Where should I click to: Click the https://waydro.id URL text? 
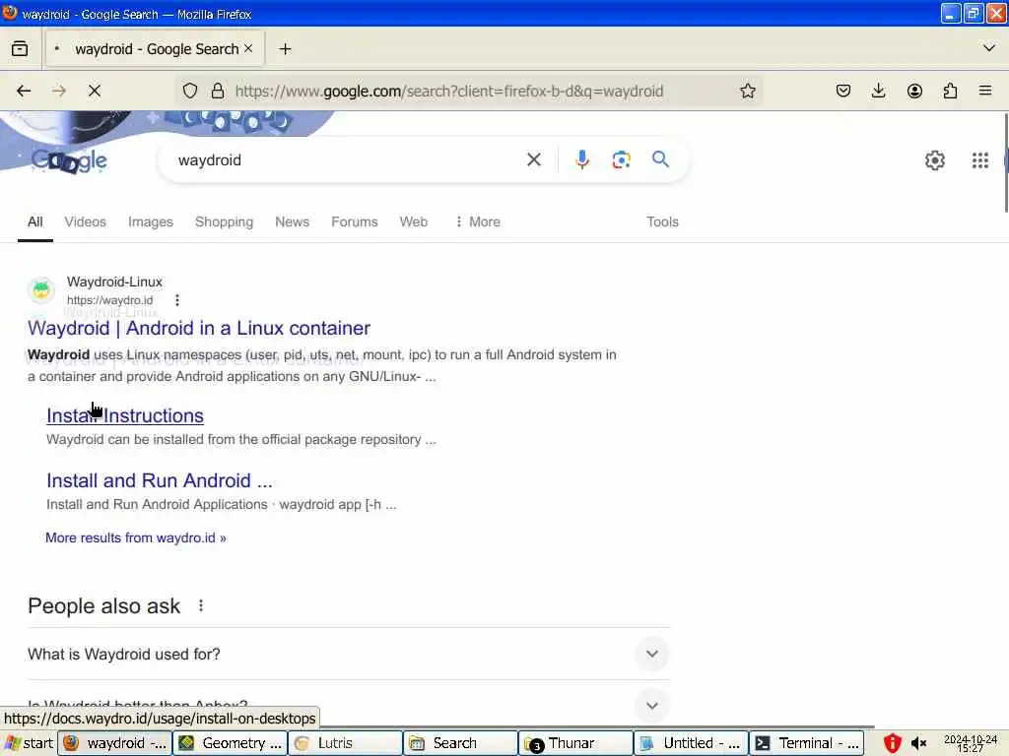(110, 300)
